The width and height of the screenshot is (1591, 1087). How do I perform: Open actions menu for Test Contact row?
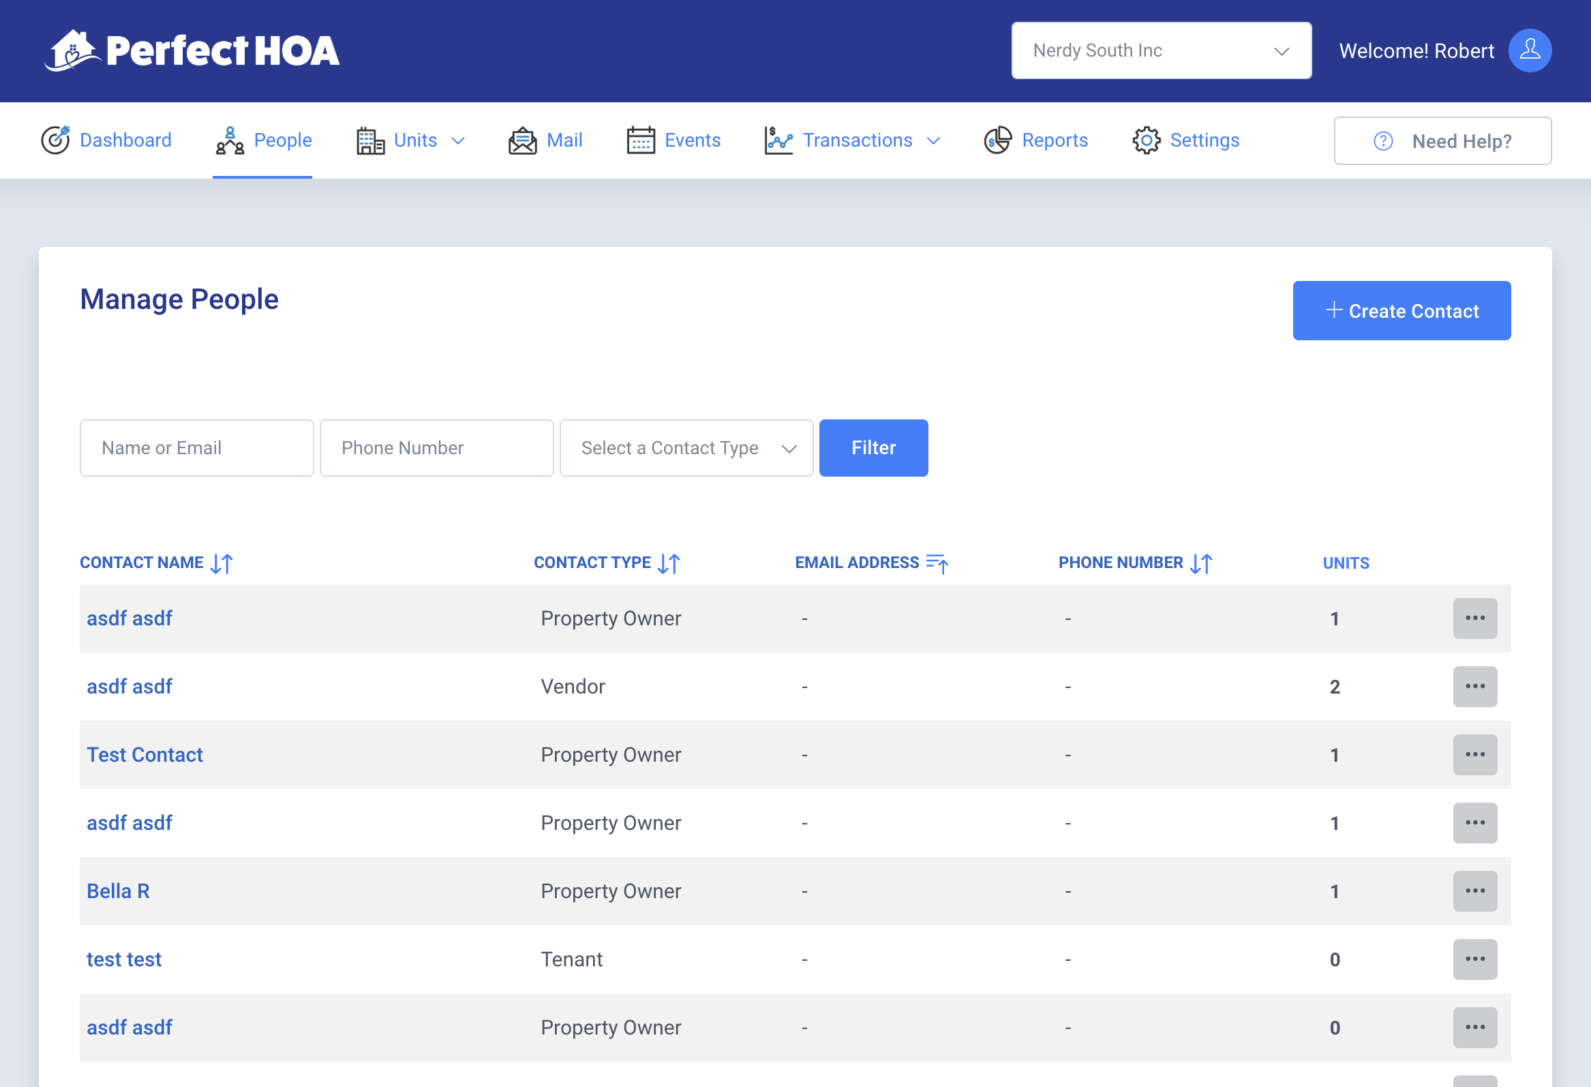(1475, 755)
